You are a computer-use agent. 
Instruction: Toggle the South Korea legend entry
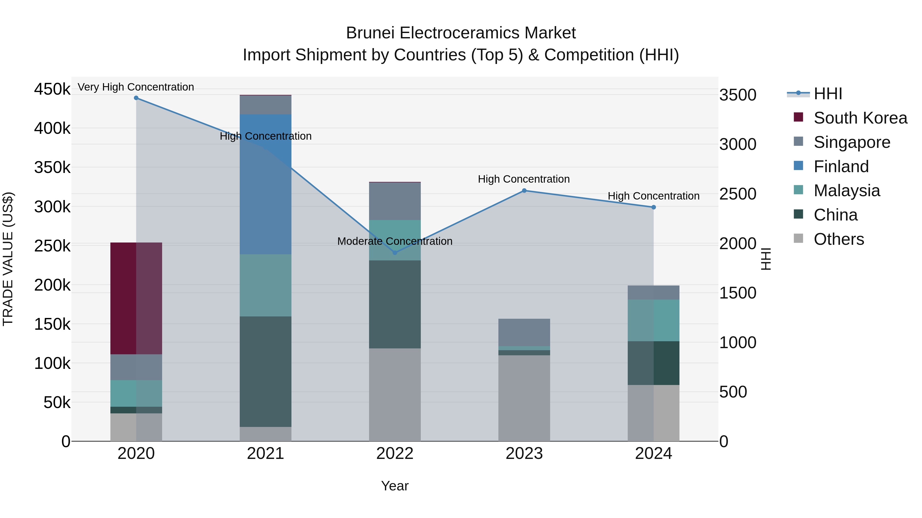click(x=850, y=118)
